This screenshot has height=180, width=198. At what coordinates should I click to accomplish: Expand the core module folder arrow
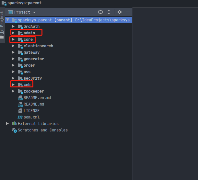tap(13, 39)
